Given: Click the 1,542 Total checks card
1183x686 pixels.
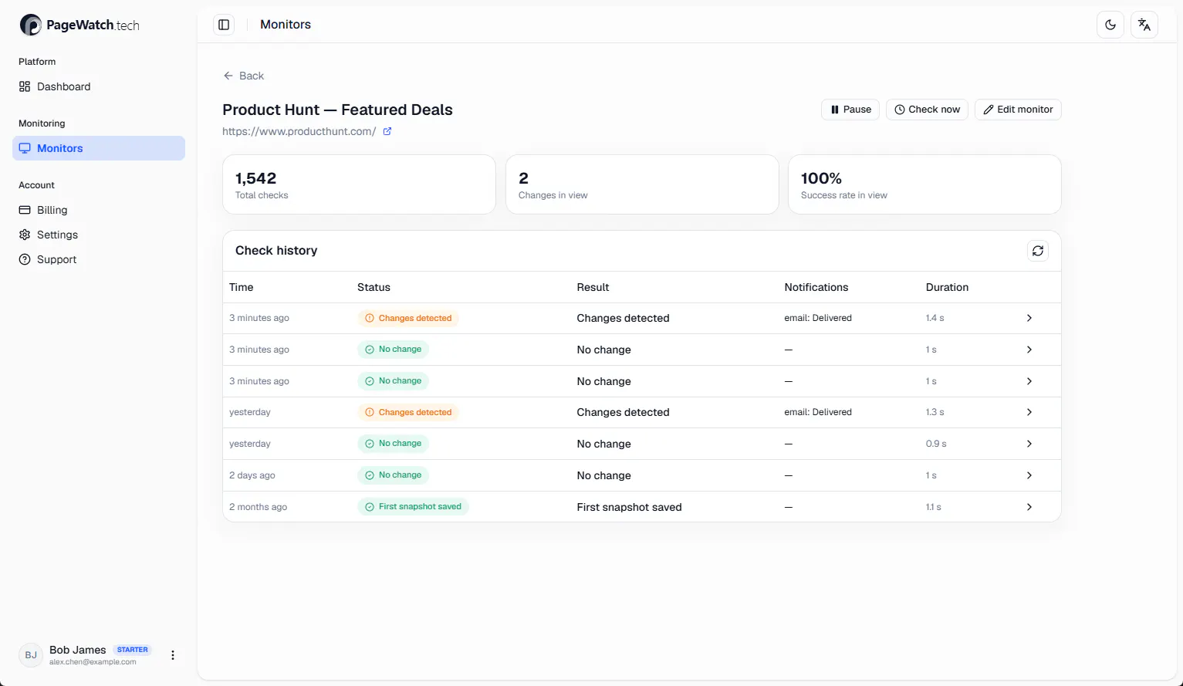Looking at the screenshot, I should (x=359, y=184).
